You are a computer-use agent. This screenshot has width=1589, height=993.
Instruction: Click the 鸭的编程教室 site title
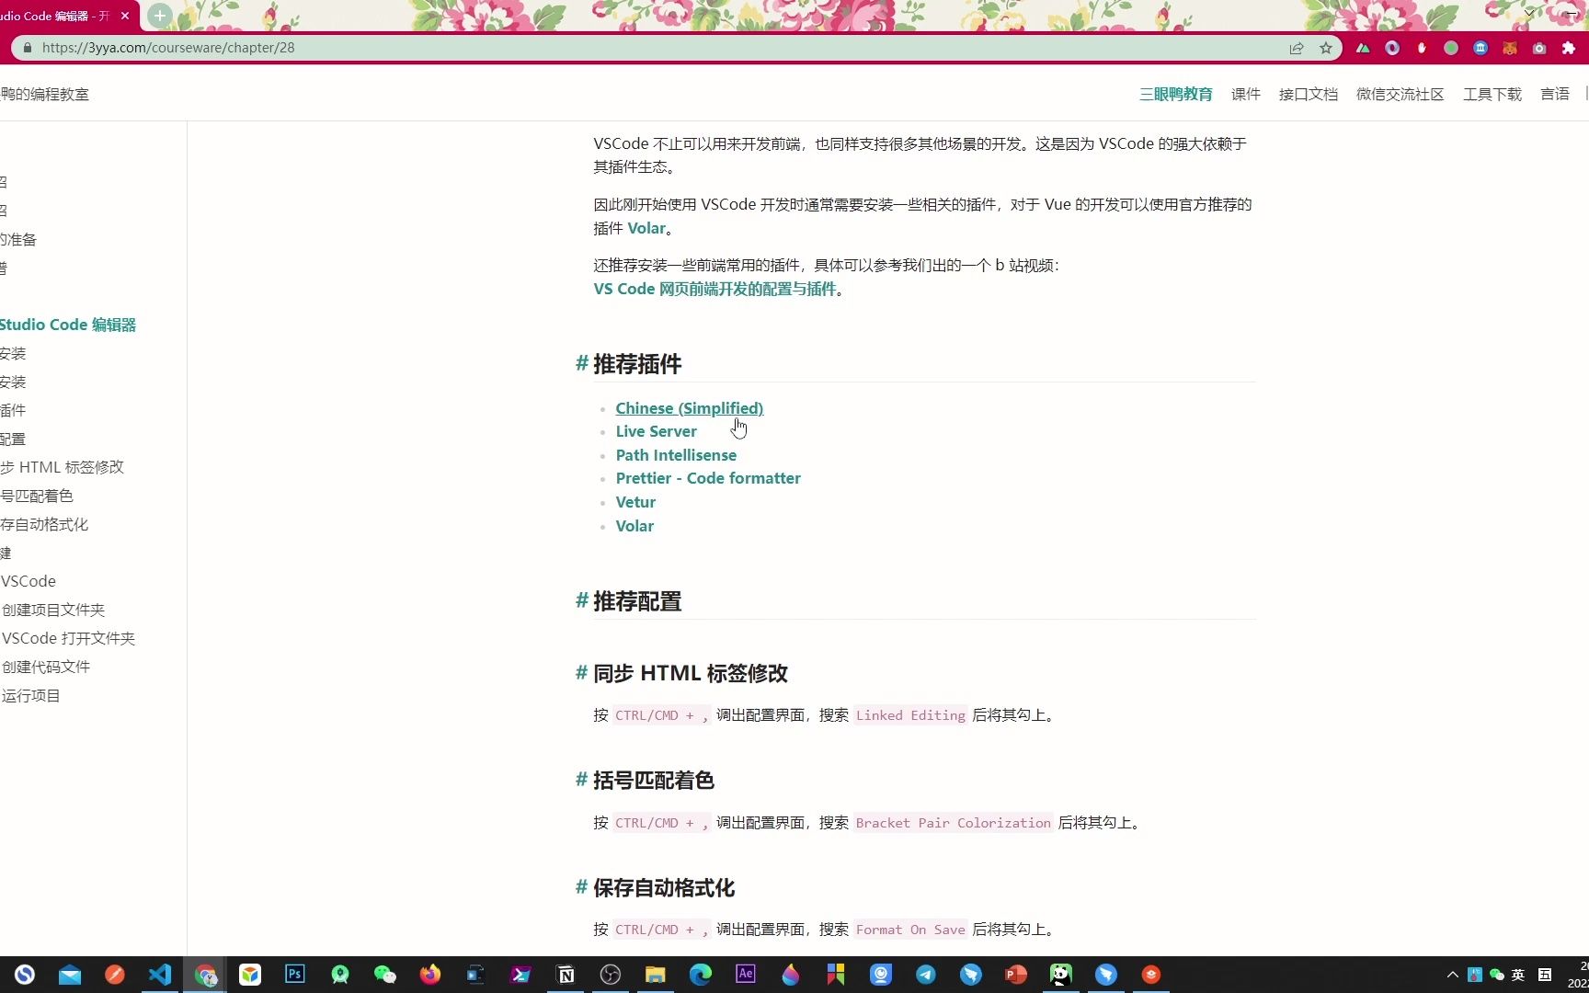click(44, 94)
